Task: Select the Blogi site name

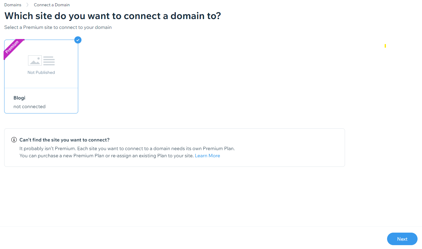Action: [19, 98]
